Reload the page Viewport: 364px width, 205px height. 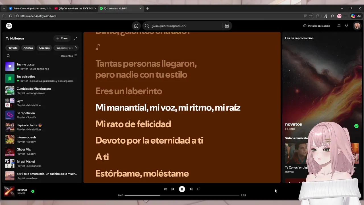click(x=11, y=16)
